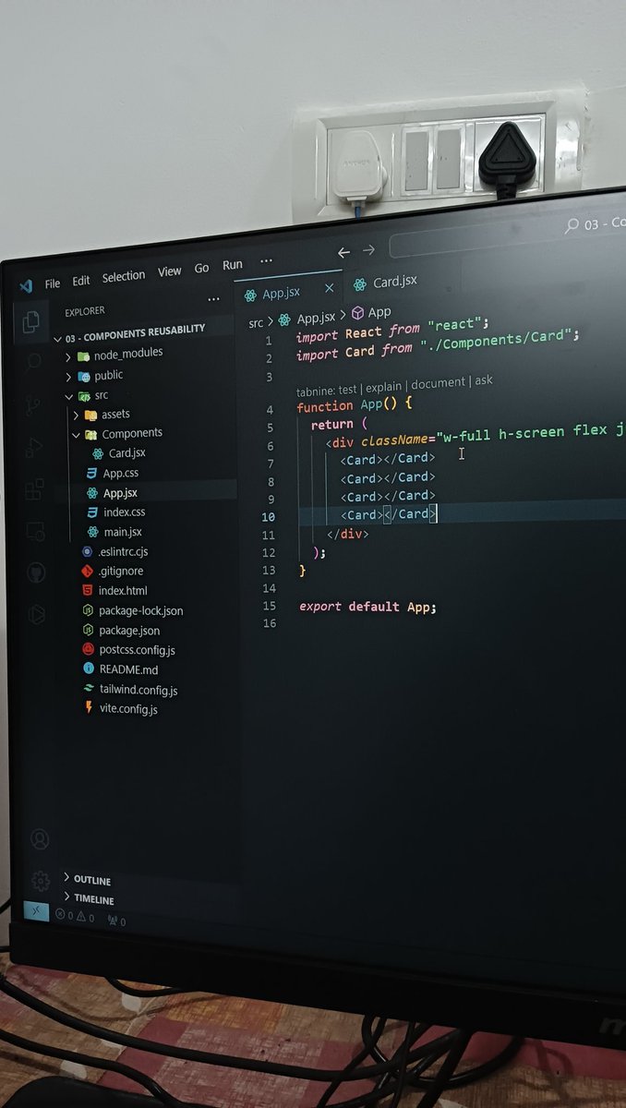Click the ports forwarded status bar item
Viewport: 626px width, 1108px height.
[x=116, y=921]
